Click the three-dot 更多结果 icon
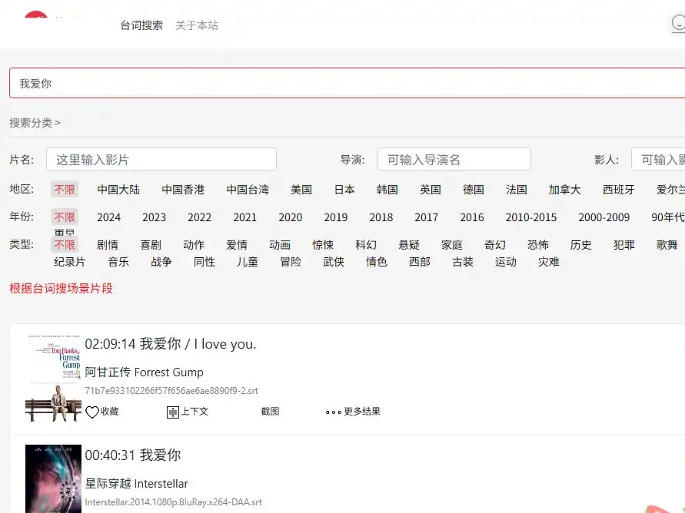The image size is (685, 513). pyautogui.click(x=334, y=412)
